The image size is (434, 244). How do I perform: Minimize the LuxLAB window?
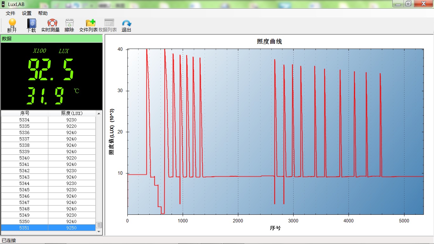click(398, 3)
